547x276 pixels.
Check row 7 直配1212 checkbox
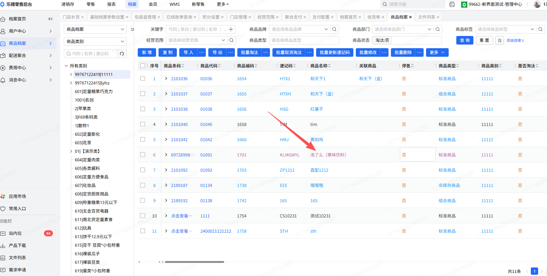pyautogui.click(x=143, y=170)
